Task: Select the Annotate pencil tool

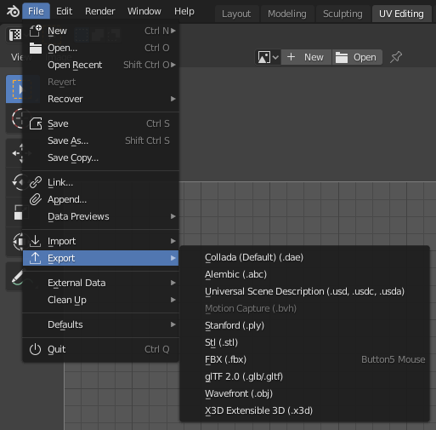Action: click(14, 277)
